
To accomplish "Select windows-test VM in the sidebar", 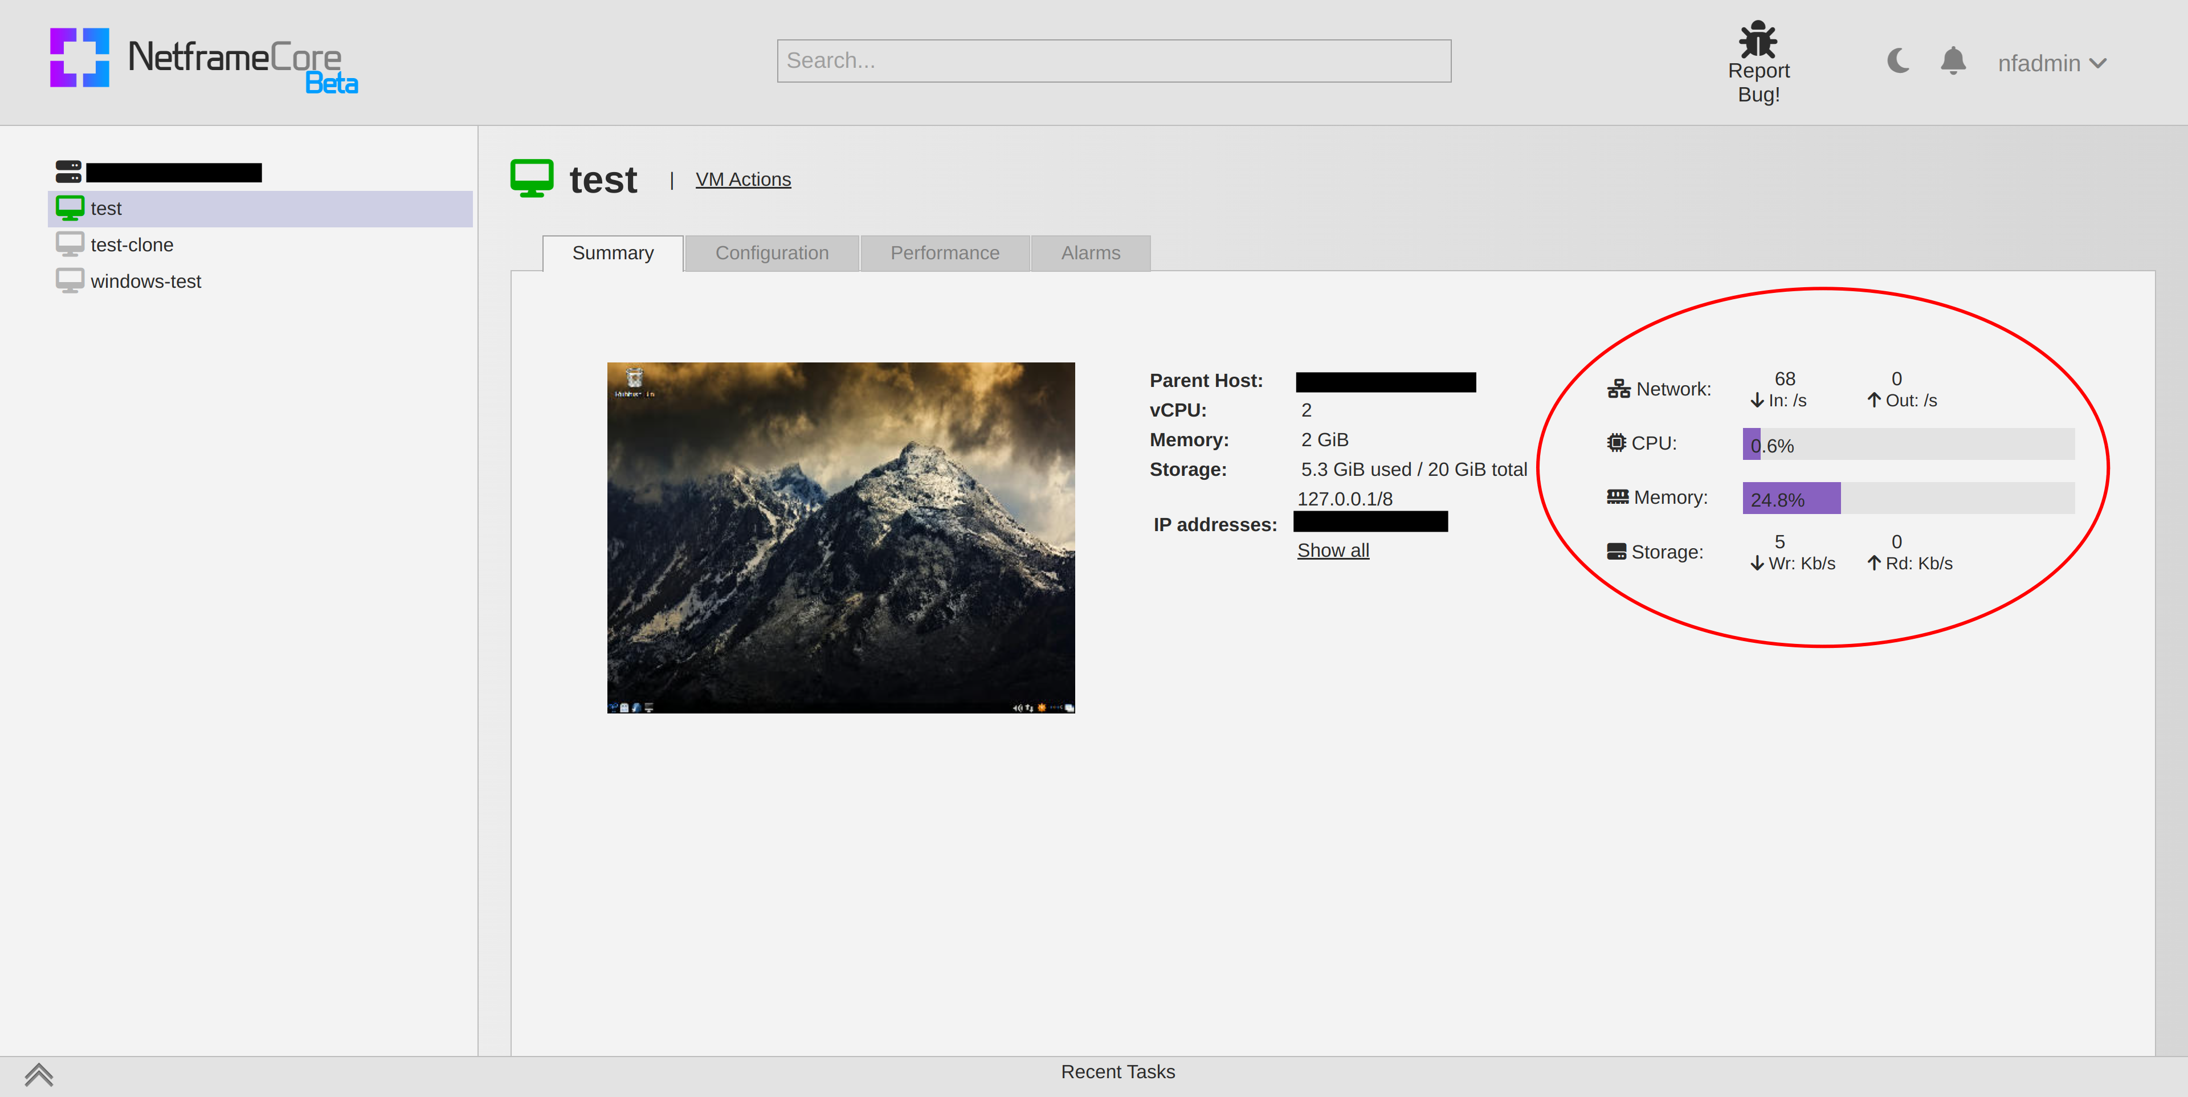I will click(x=260, y=282).
